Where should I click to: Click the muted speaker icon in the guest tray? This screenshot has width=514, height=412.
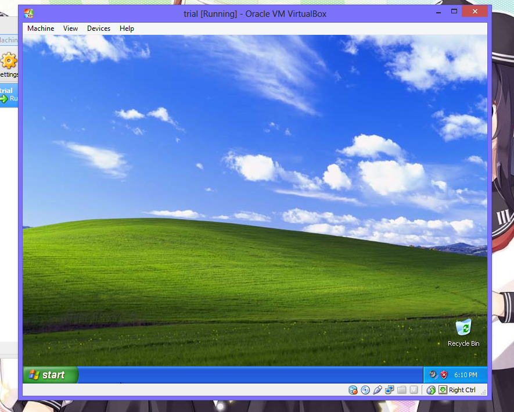tap(433, 374)
